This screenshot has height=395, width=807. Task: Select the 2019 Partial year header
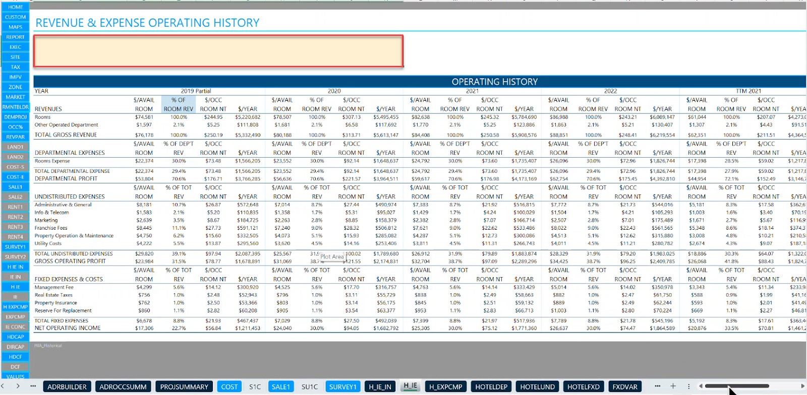pyautogui.click(x=196, y=91)
